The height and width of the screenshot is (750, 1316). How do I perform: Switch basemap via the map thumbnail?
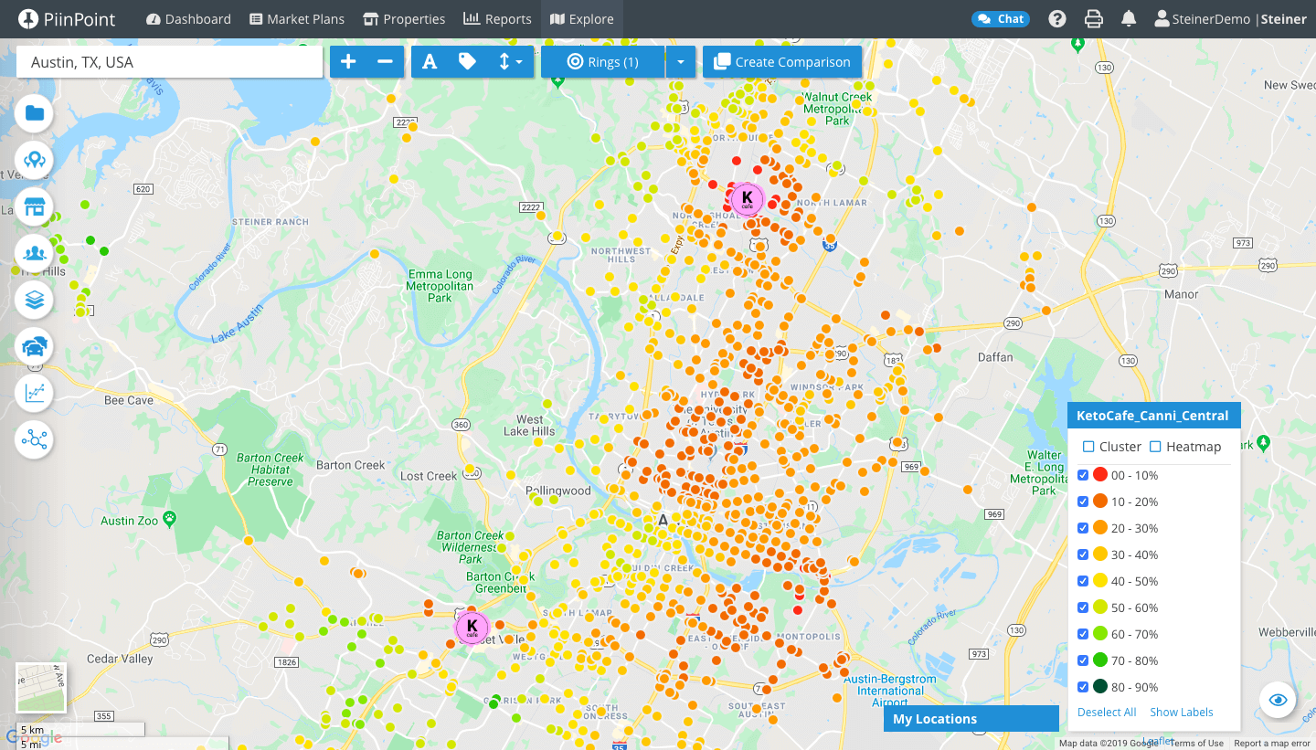tap(41, 688)
